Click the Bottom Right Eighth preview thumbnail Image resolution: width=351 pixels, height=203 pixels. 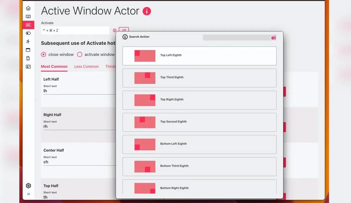[x=145, y=188]
